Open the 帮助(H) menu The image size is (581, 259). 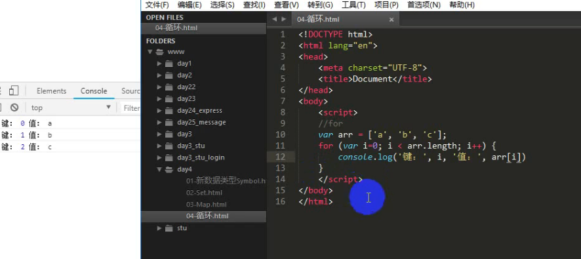point(462,5)
